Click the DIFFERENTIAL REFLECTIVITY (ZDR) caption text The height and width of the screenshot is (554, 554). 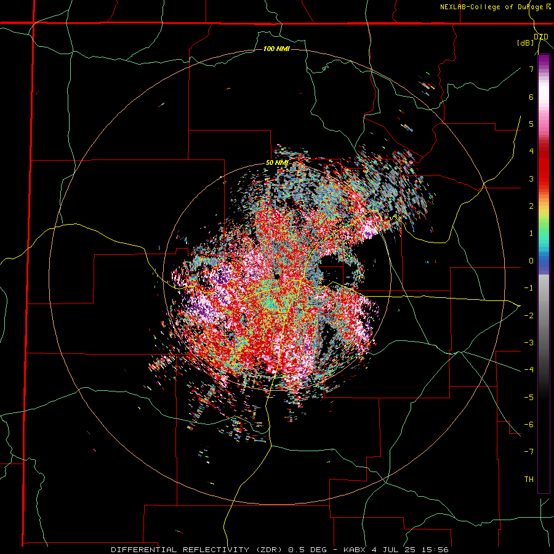coord(196,550)
